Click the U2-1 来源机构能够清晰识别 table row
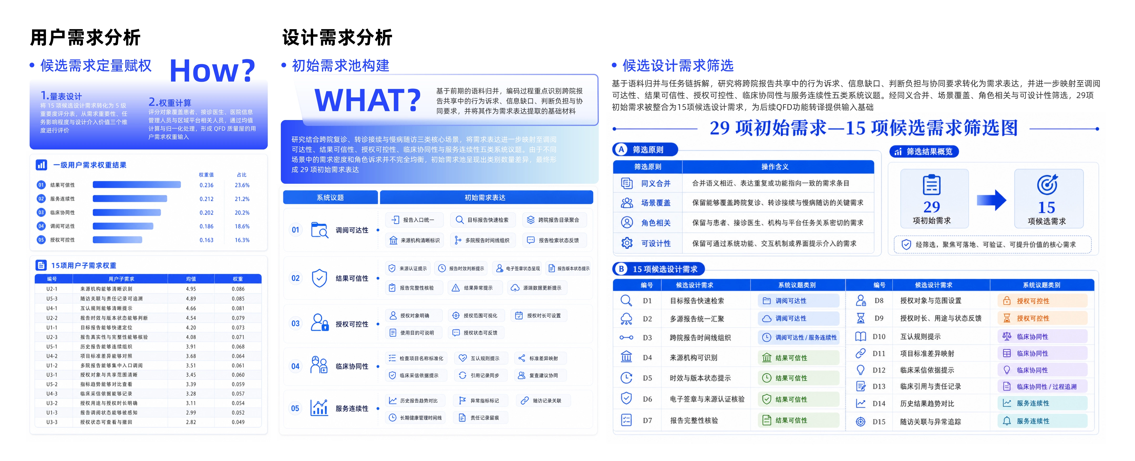This screenshot has height=461, width=1135. pyautogui.click(x=148, y=289)
